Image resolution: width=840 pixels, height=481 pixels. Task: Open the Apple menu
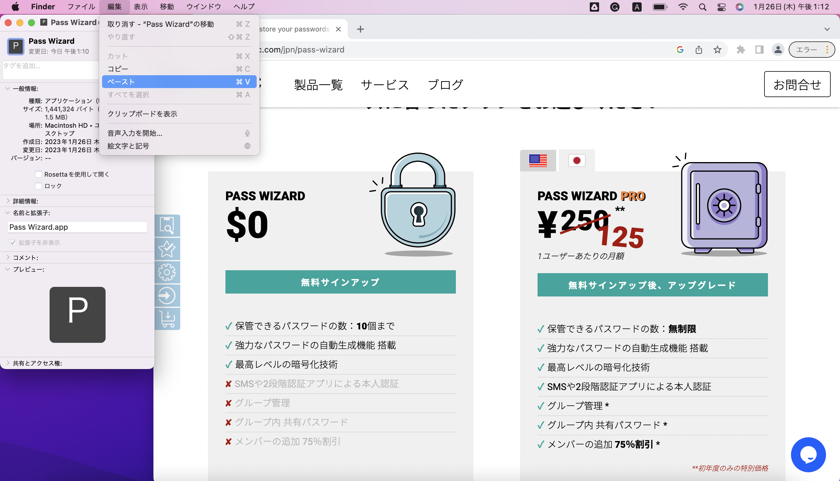click(15, 7)
